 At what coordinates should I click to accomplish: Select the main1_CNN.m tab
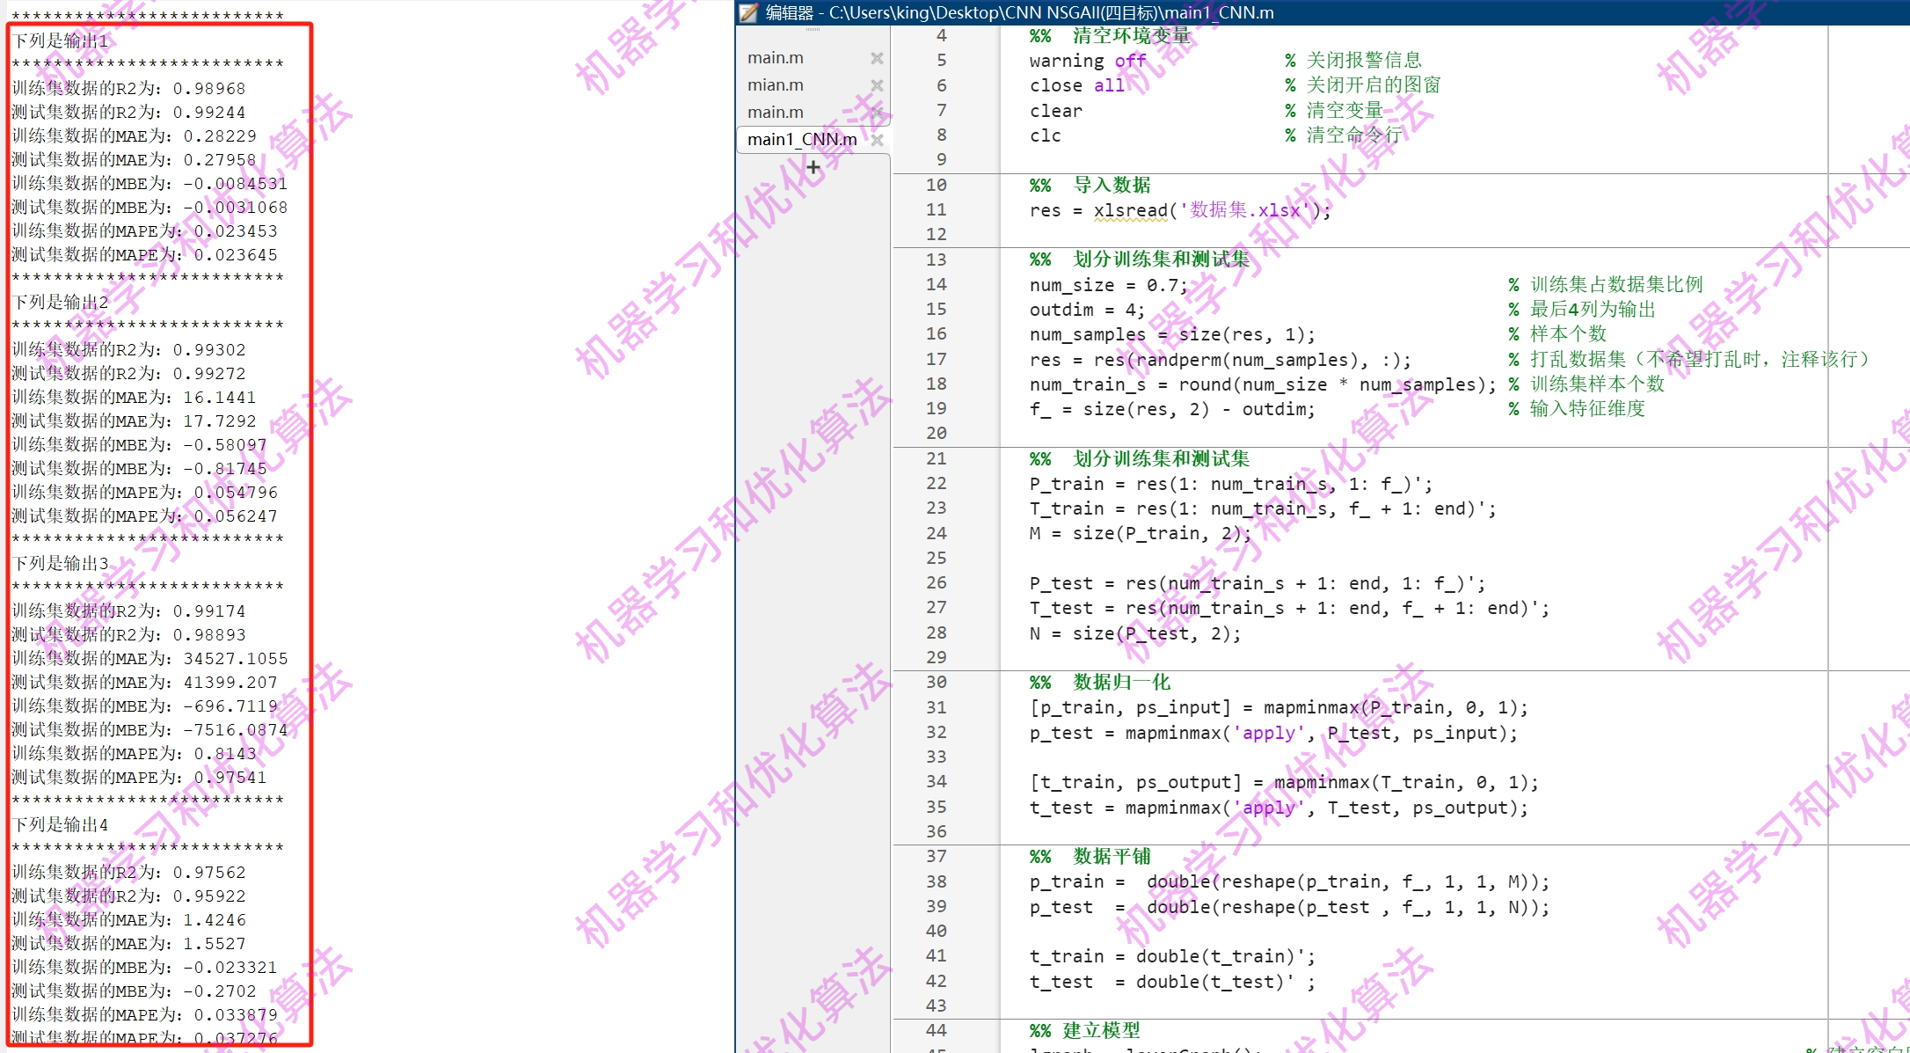click(802, 139)
